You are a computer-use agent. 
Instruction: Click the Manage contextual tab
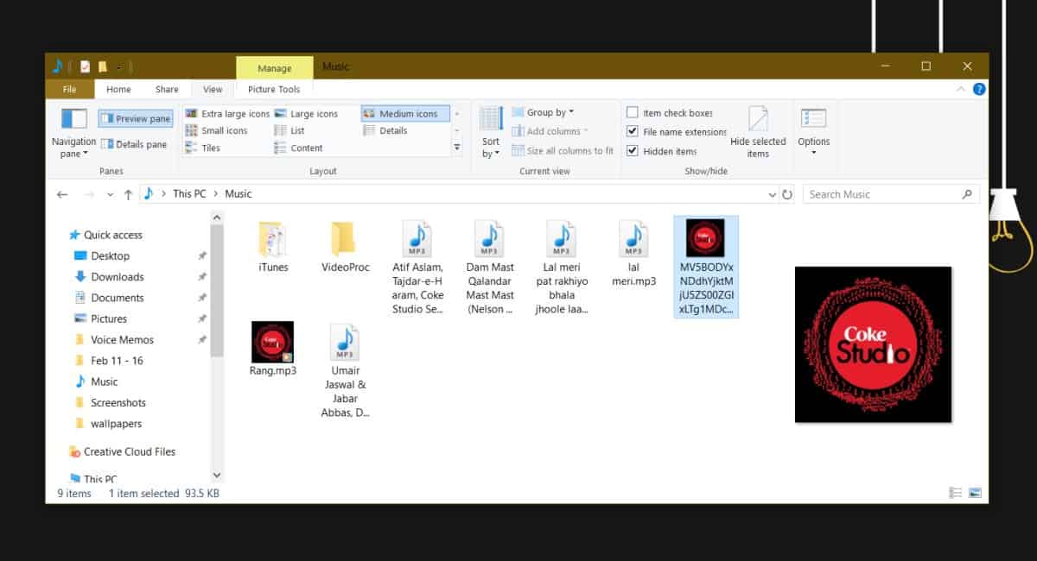coord(275,68)
